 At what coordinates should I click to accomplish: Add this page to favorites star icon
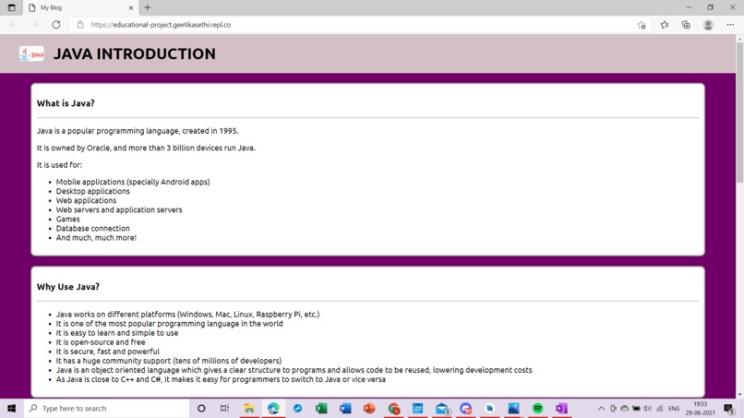642,25
